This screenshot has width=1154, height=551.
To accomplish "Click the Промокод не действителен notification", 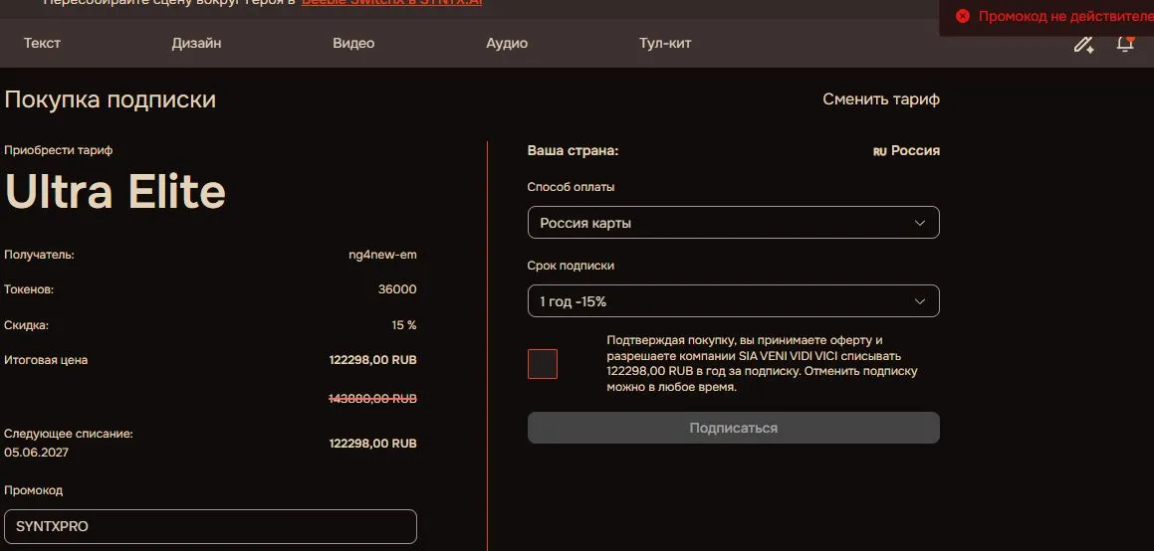I will (1046, 16).
